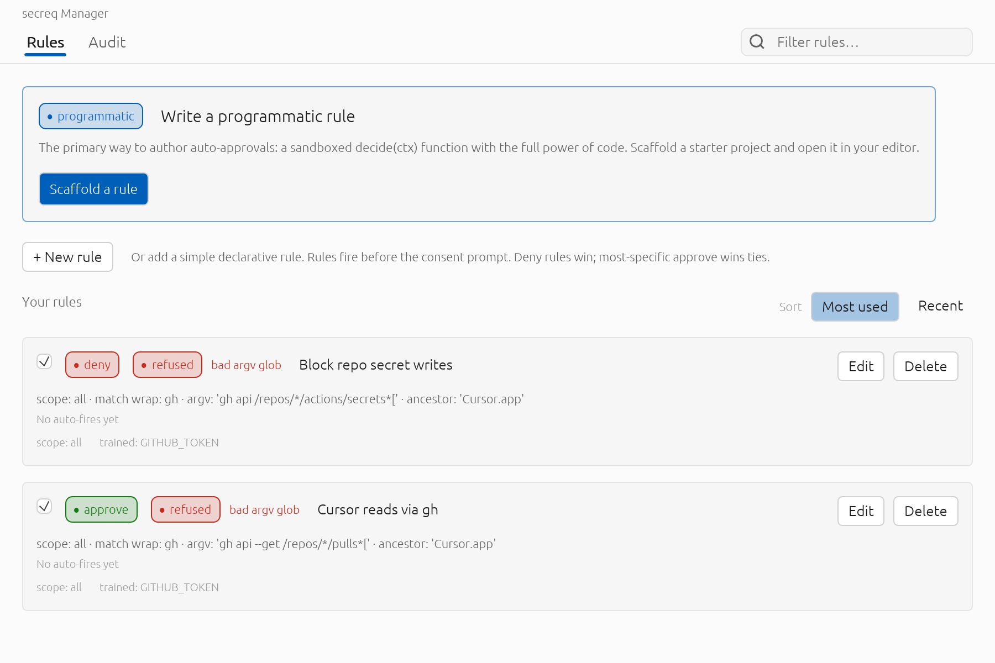Select the 'Block repo secret writes' title
Image resolution: width=995 pixels, height=663 pixels.
coord(376,365)
